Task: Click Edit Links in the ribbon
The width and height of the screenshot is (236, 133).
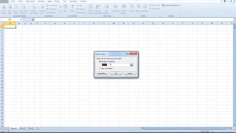Action: click(x=51, y=13)
